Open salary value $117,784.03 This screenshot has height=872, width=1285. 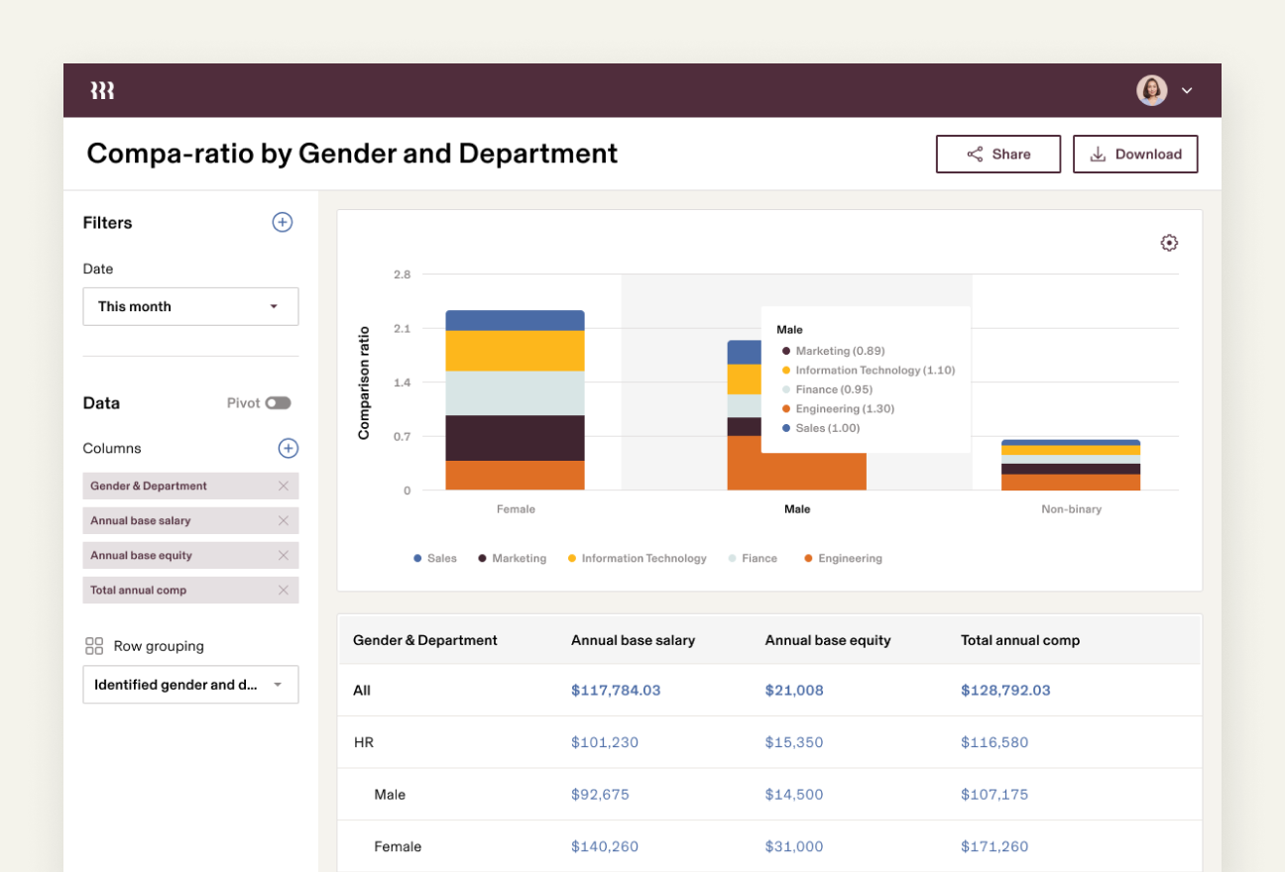tap(616, 691)
